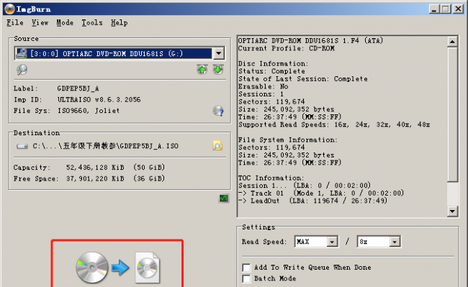This screenshot has width=468, height=287.
Task: Open the 8x read speed dropdown
Action: (x=395, y=242)
